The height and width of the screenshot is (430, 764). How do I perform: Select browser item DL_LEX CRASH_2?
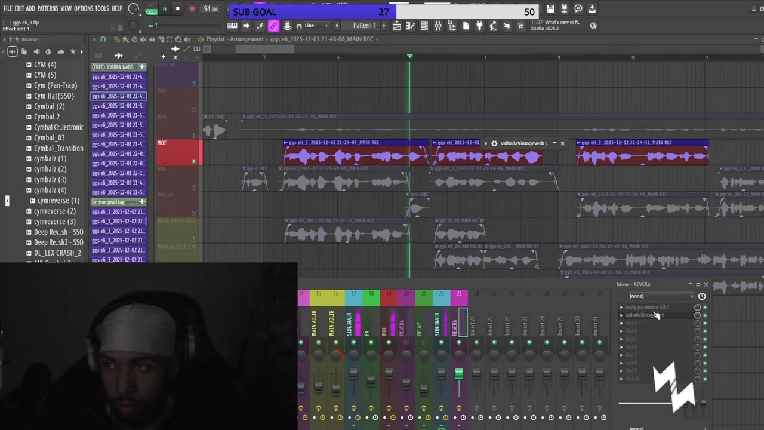(57, 253)
